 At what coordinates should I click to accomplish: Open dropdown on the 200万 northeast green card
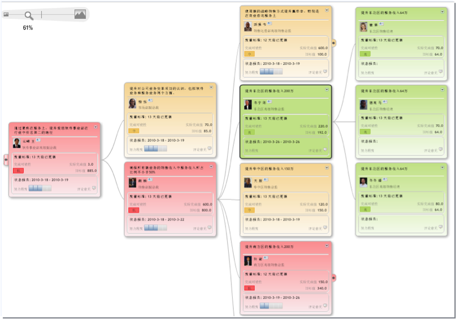(326, 89)
